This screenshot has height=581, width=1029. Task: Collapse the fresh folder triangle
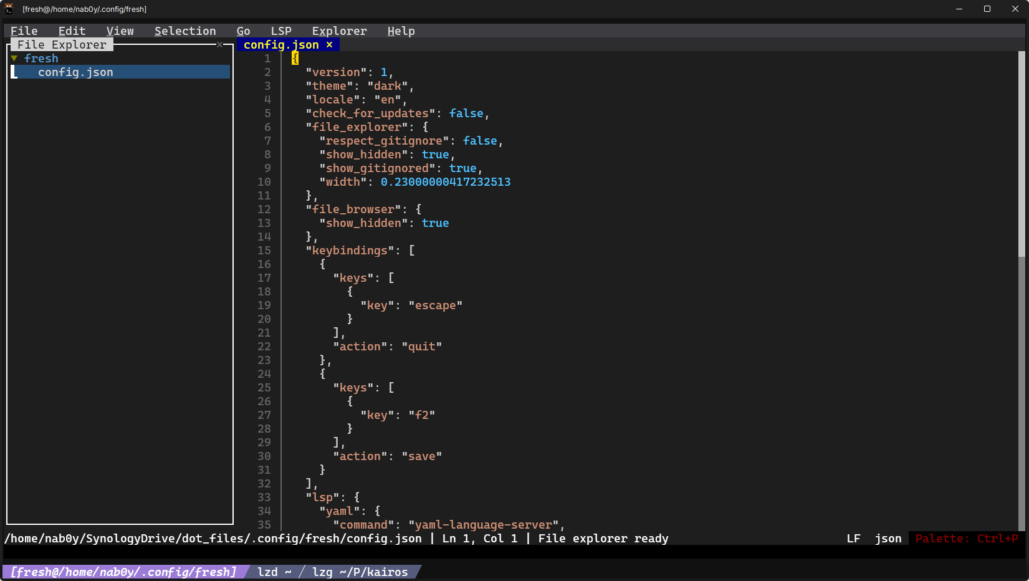coord(14,59)
